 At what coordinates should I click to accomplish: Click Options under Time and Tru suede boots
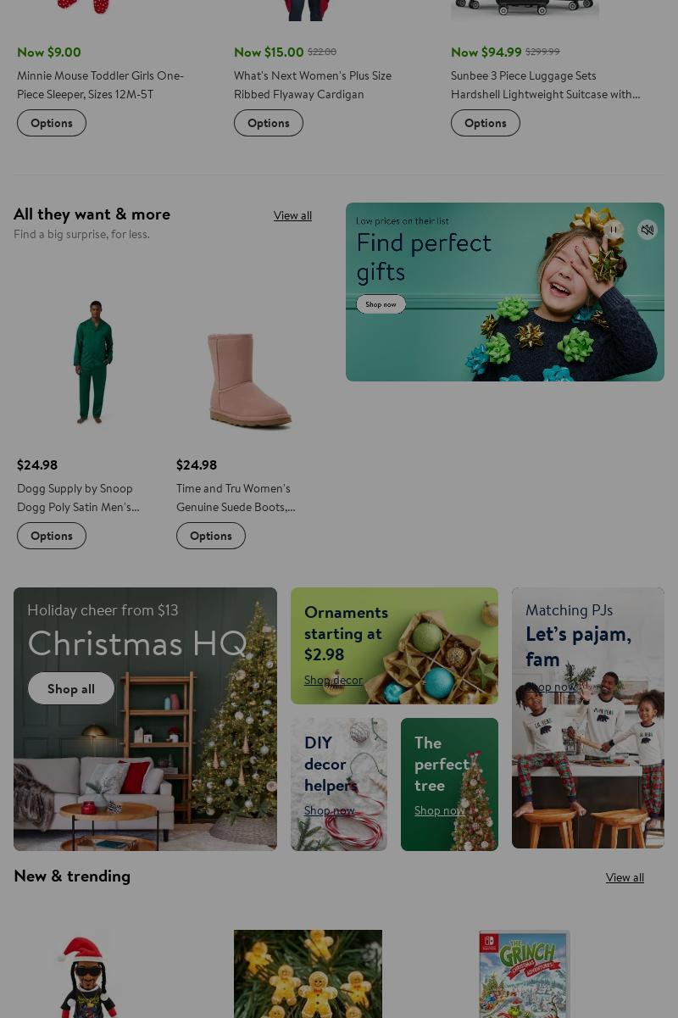[211, 536]
